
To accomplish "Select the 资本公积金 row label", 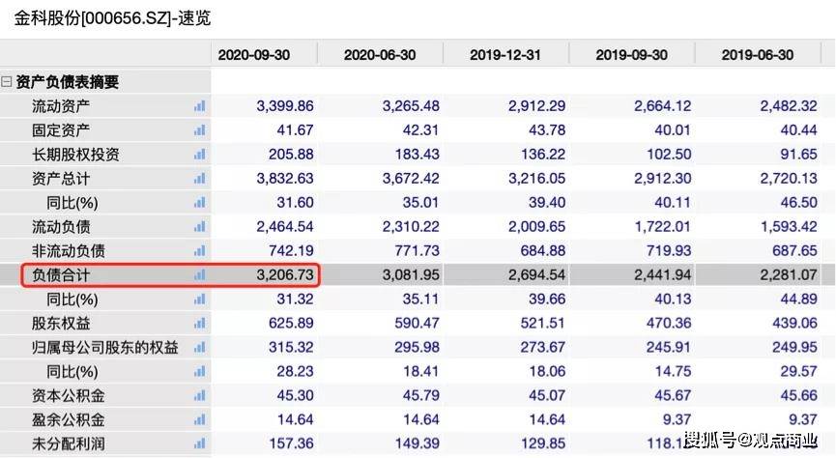I will (69, 395).
